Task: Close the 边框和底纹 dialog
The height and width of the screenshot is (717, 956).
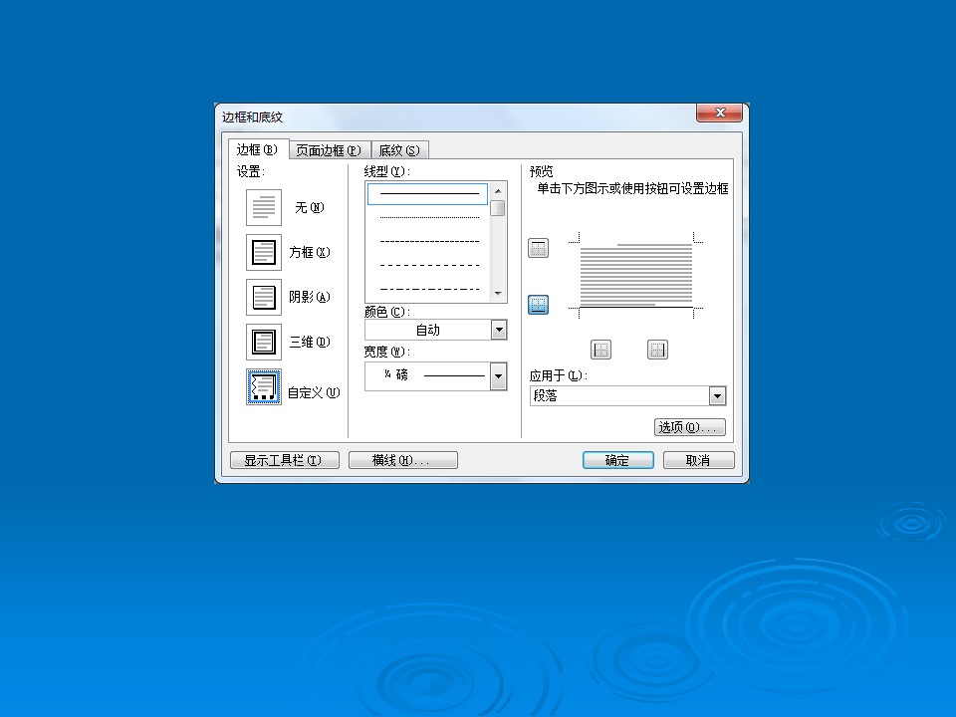Action: pyautogui.click(x=719, y=113)
